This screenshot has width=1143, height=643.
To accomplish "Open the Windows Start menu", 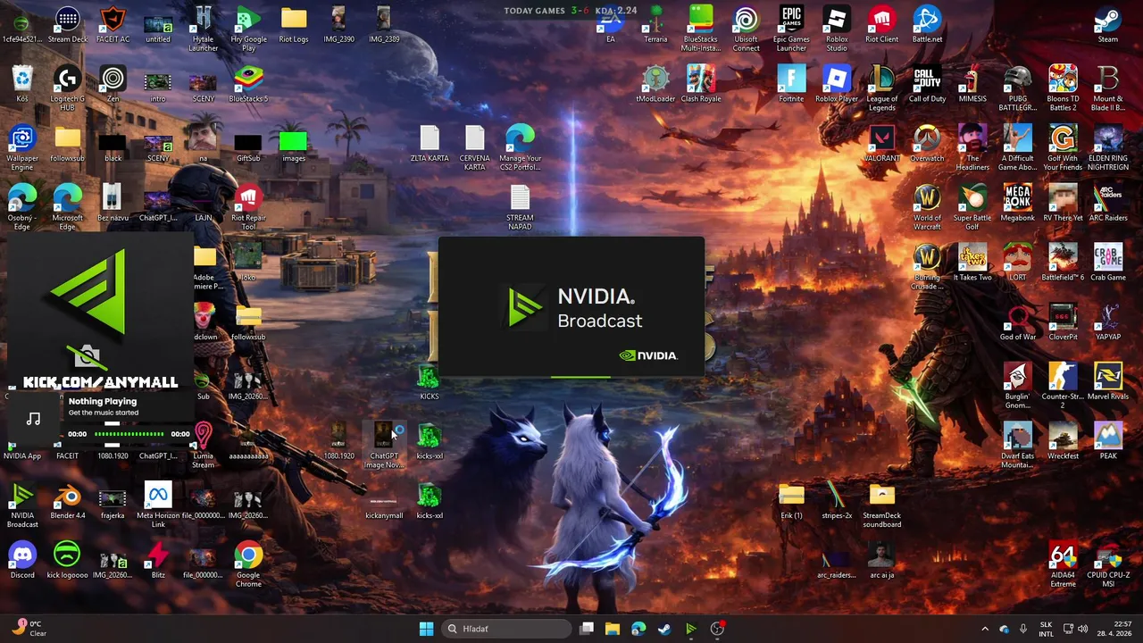I will 426,629.
